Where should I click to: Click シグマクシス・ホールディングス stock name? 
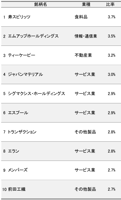point(37,94)
